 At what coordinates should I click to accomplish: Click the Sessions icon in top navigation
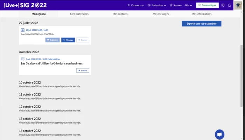click(x=171, y=5)
